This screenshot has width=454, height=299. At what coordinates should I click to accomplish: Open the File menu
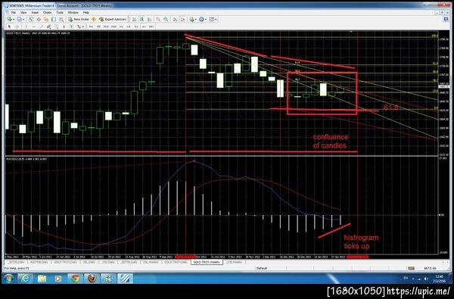tap(14, 12)
